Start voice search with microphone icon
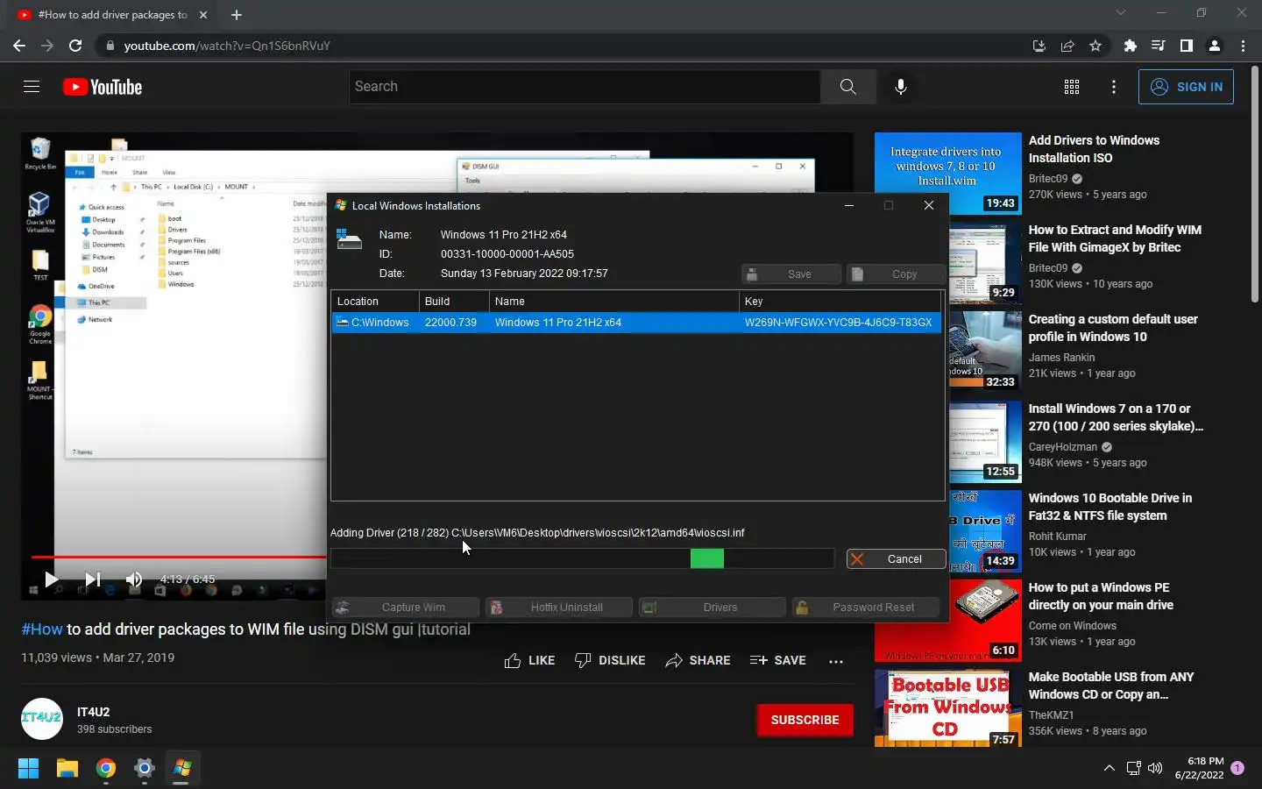This screenshot has height=789, width=1262. coord(900,87)
